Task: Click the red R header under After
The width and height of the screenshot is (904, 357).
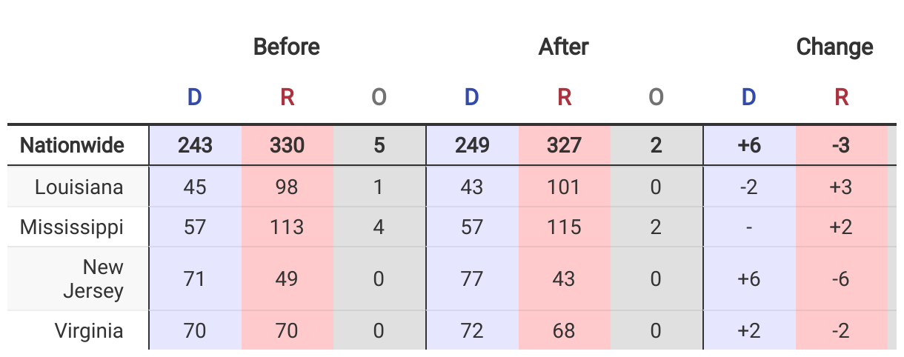Action: coord(564,97)
